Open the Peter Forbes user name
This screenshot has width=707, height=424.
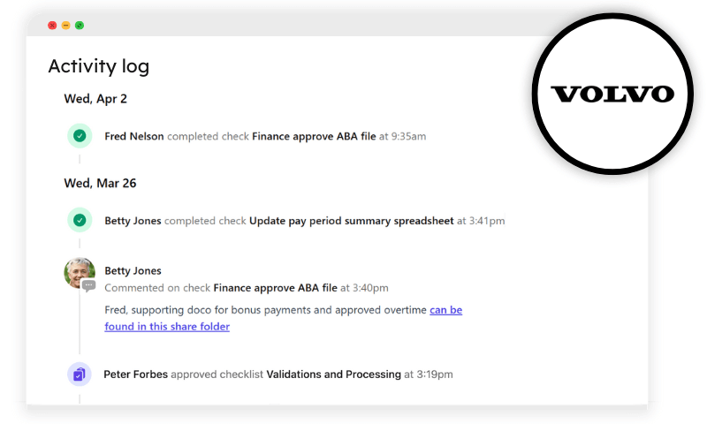tap(135, 374)
